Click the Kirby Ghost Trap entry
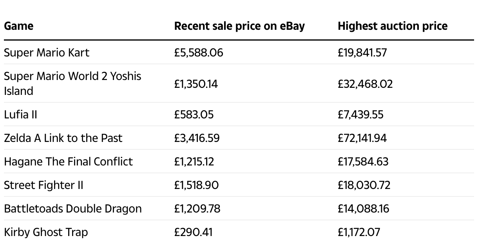 pos(46,232)
